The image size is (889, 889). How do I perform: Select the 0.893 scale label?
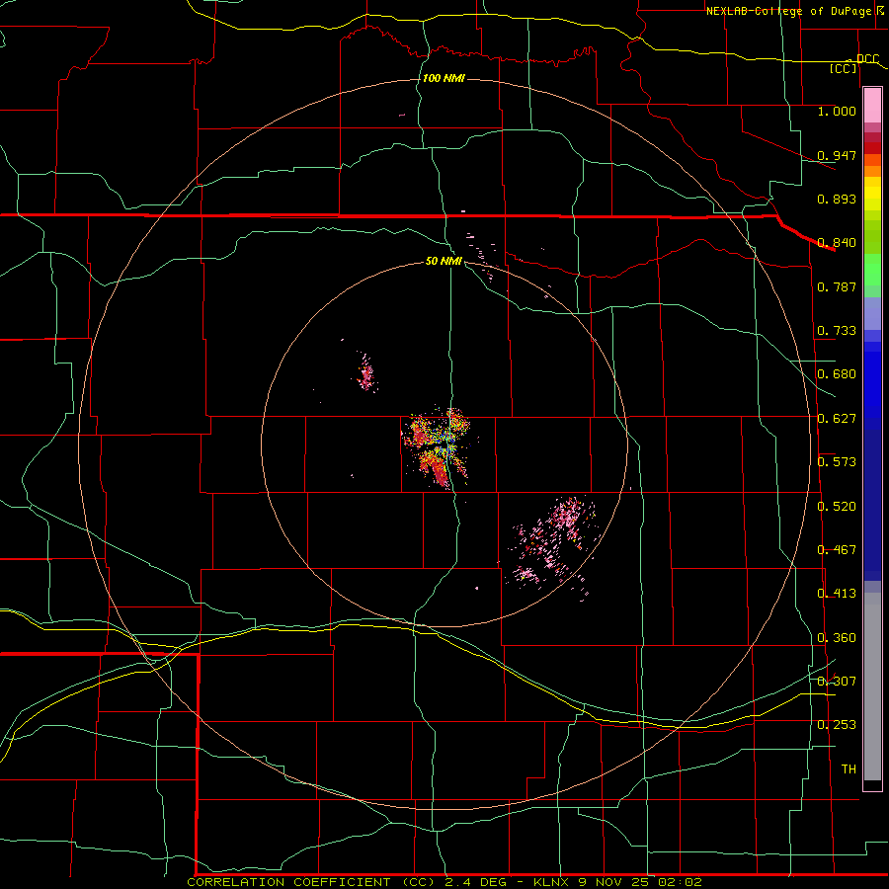tap(837, 199)
